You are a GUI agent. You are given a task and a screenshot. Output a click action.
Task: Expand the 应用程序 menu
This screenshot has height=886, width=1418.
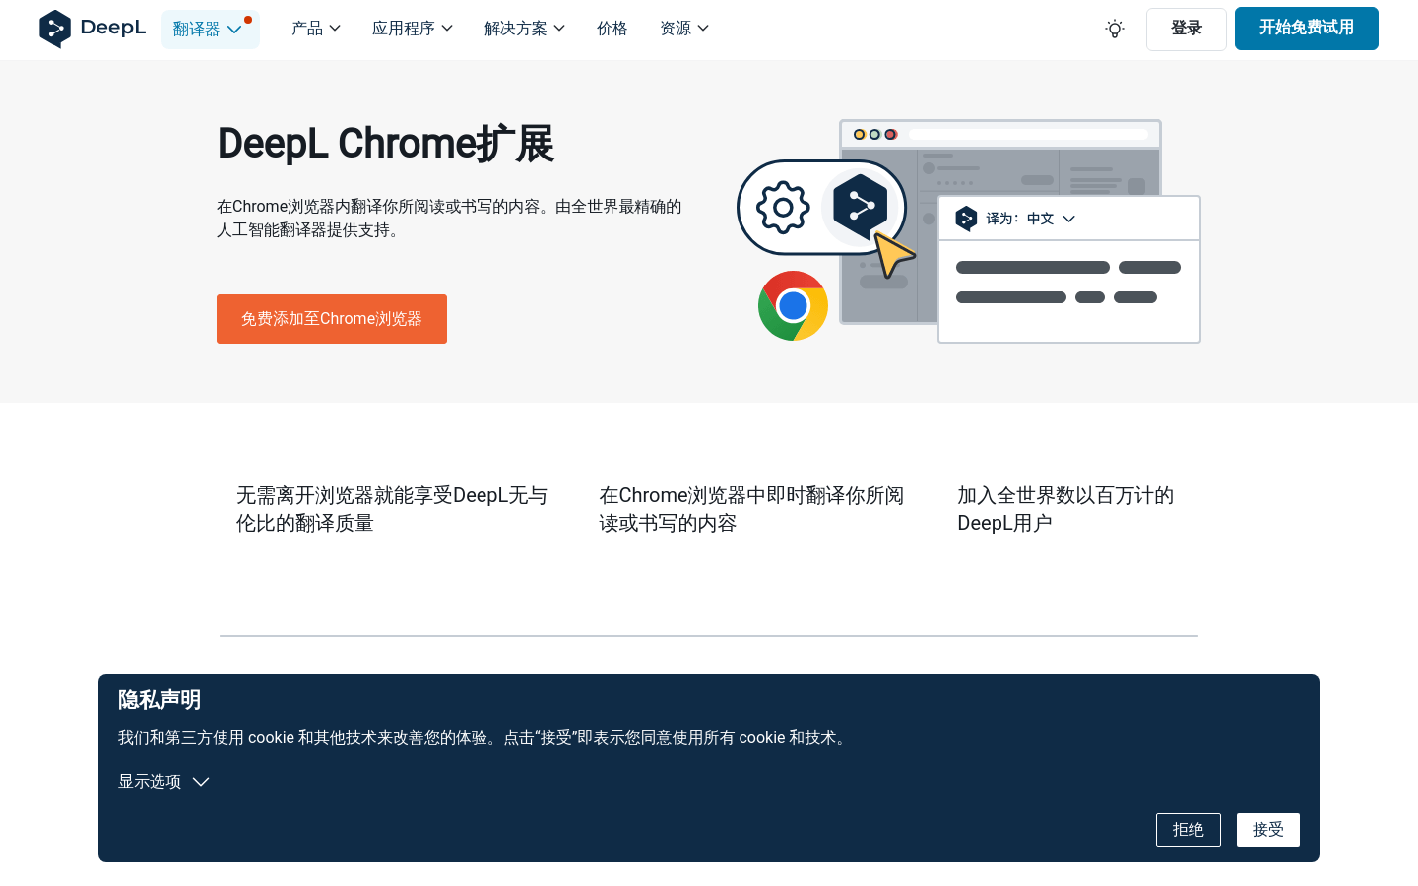(x=413, y=29)
